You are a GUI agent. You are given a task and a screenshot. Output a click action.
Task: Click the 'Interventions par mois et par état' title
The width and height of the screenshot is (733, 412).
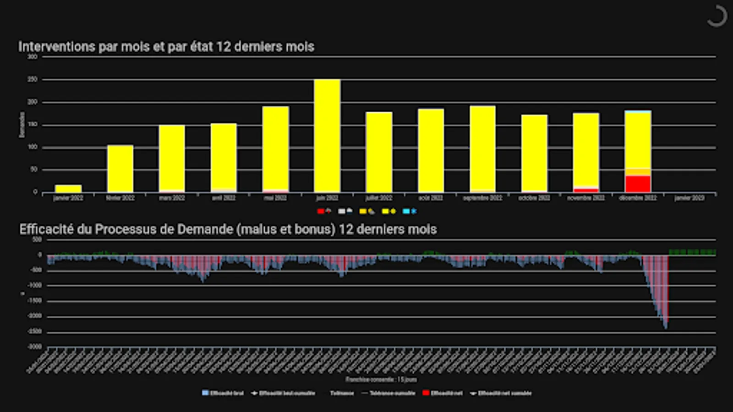pos(166,47)
